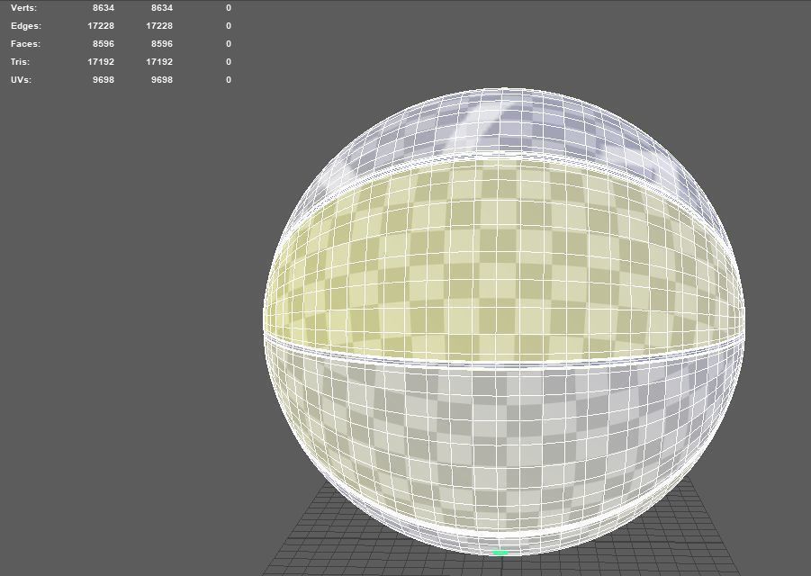
Task: Click the "Edges:" label in poly count
Action: (26, 26)
